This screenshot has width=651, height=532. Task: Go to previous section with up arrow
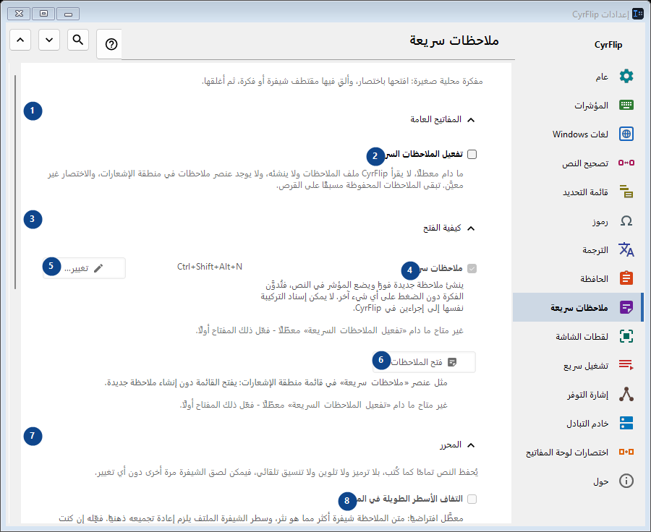coord(20,40)
